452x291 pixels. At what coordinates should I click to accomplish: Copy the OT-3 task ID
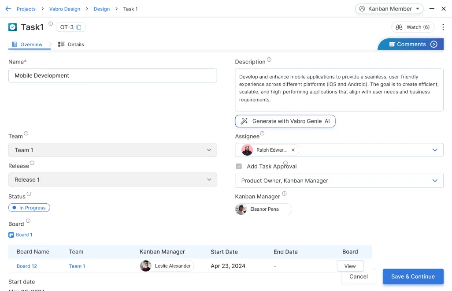coord(79,27)
